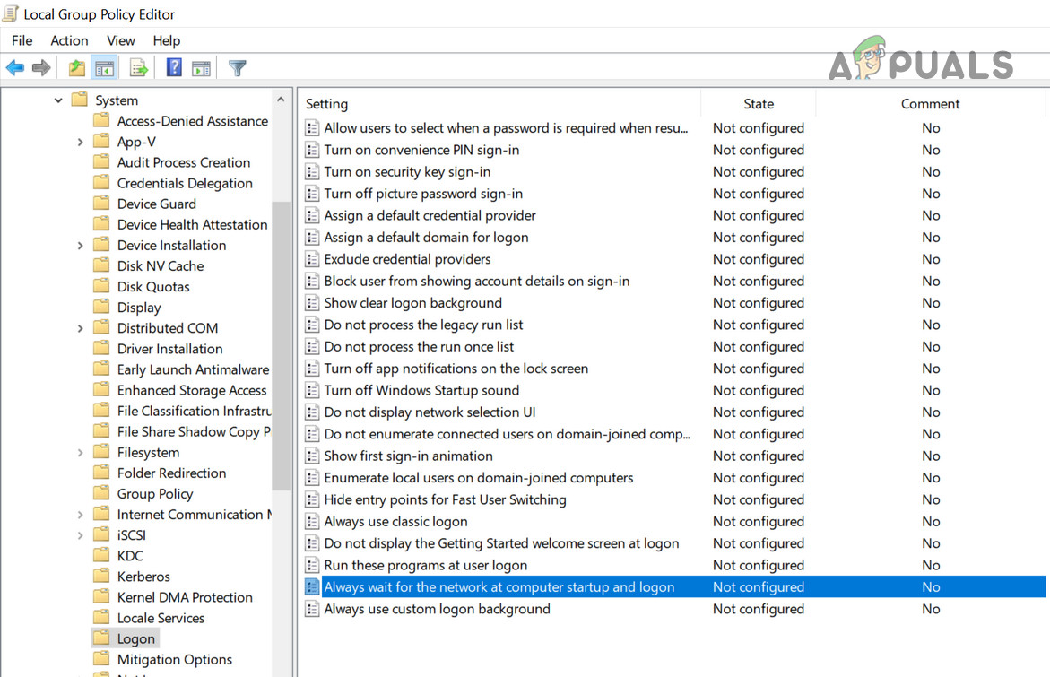
Task: Open Help via blue question mark icon
Action: [174, 68]
